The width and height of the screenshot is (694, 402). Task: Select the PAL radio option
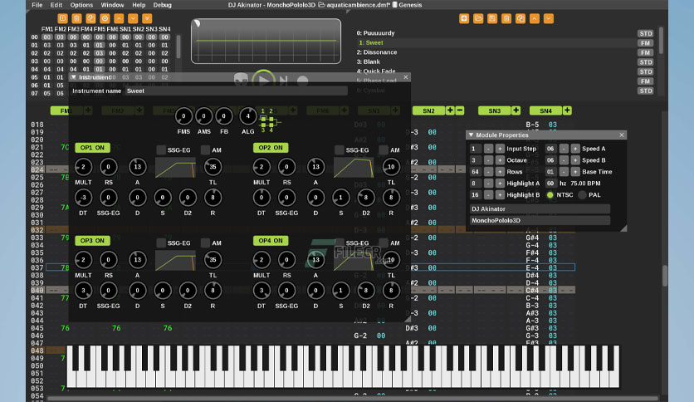coord(583,195)
